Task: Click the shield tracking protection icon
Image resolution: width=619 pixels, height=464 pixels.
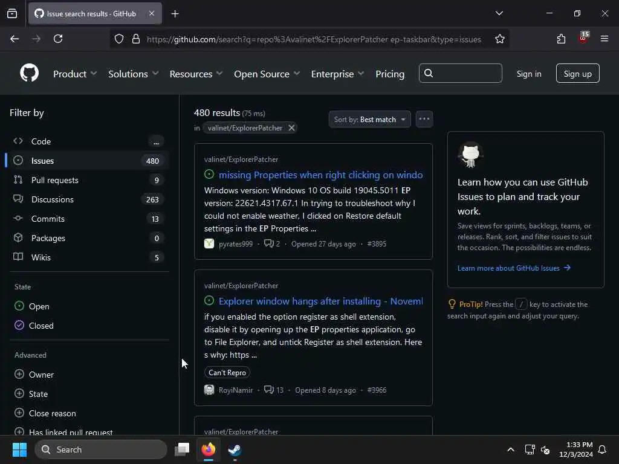Action: click(x=119, y=39)
